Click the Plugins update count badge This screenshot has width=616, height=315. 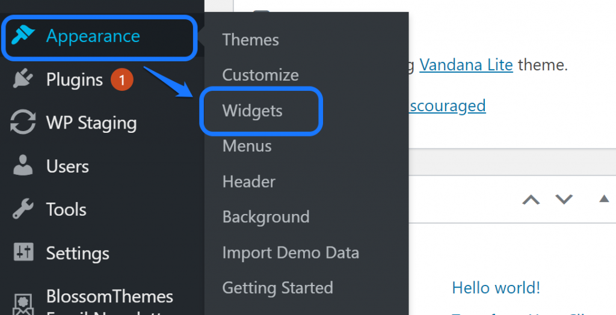[x=122, y=79]
